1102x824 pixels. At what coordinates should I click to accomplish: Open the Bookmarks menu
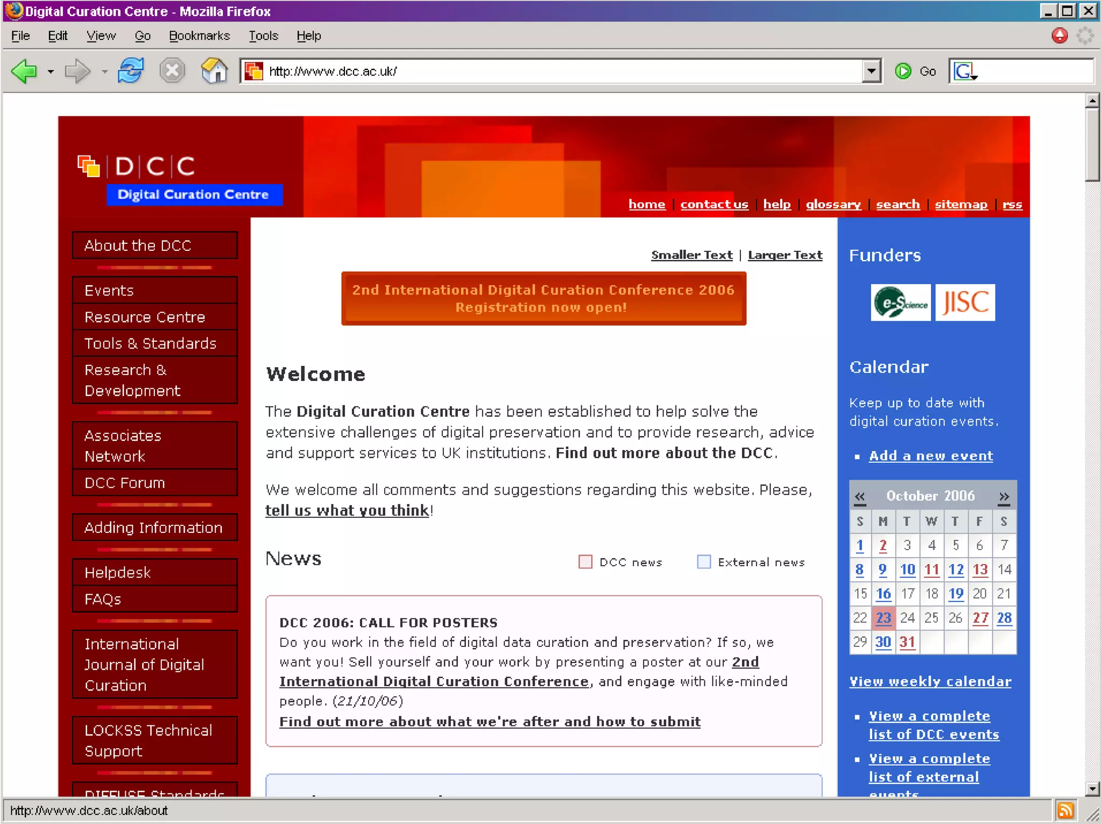(199, 36)
